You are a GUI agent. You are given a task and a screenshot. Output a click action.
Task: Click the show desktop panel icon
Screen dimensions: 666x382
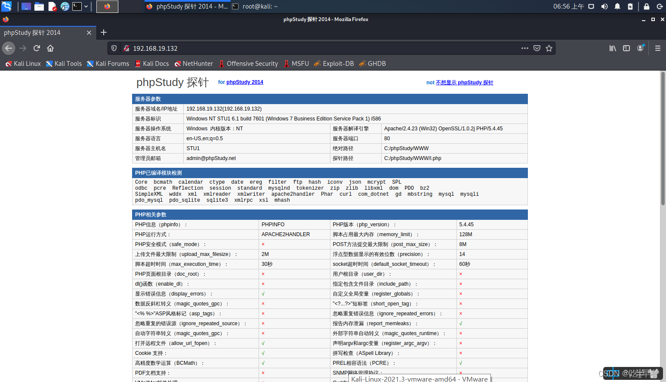pos(26,6)
